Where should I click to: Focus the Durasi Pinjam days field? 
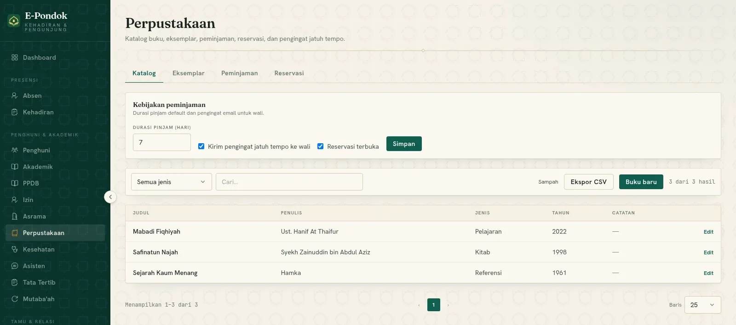click(162, 142)
